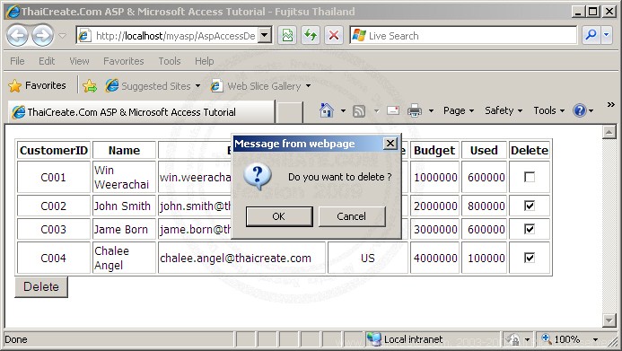Confirm deletion with the OK button
The height and width of the screenshot is (351, 622).
[279, 216]
